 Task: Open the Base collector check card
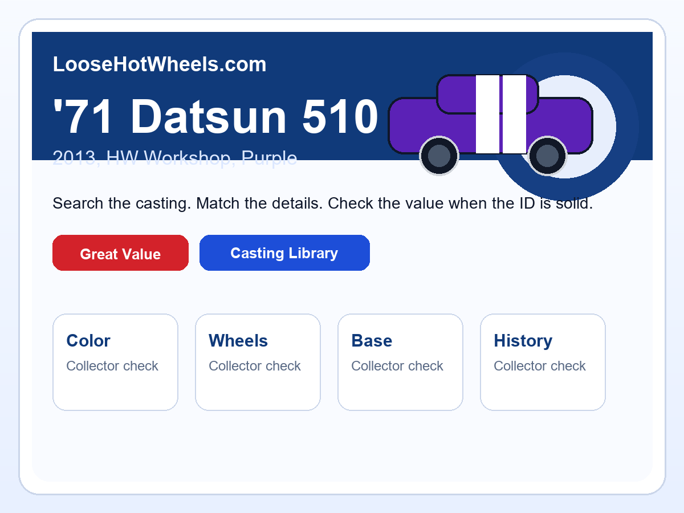click(400, 362)
